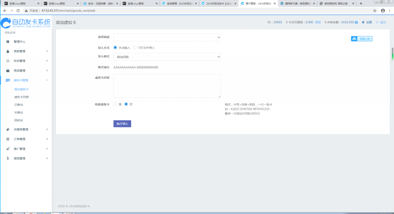Collapse the 虚拟卡管理 chevron

(47, 80)
